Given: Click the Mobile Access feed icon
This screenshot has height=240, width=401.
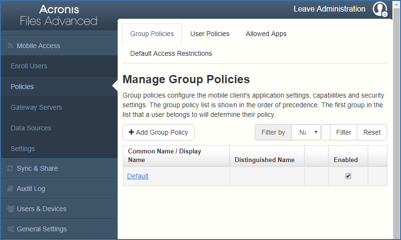Looking at the screenshot, I should 10,46.
